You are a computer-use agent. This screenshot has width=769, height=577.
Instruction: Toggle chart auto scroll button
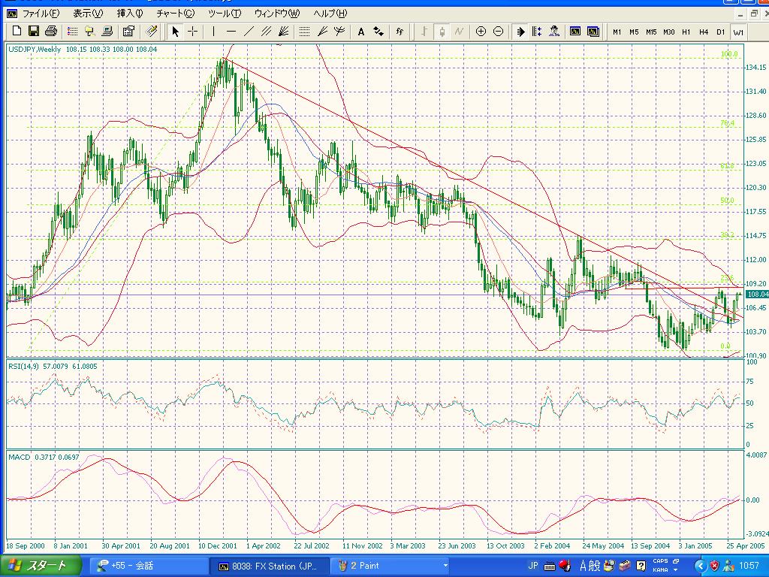pyautogui.click(x=520, y=31)
